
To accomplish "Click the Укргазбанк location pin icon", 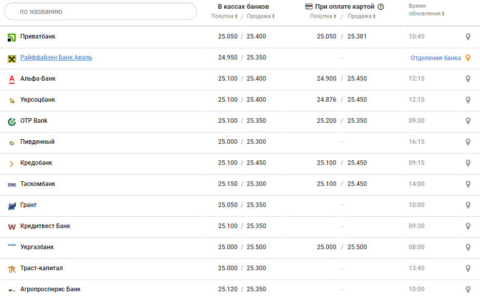I will point(468,248).
